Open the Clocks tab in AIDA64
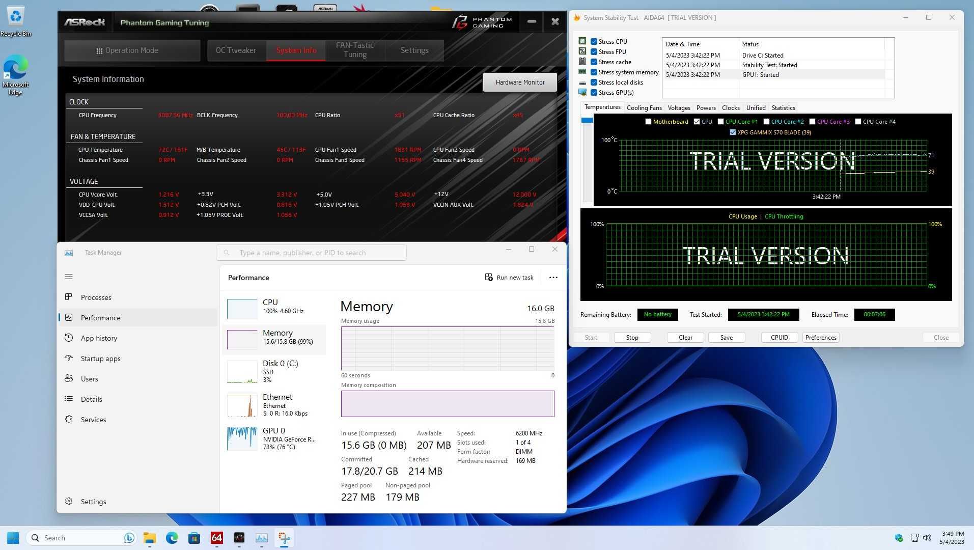Screen dimensions: 974x550 pyautogui.click(x=731, y=108)
